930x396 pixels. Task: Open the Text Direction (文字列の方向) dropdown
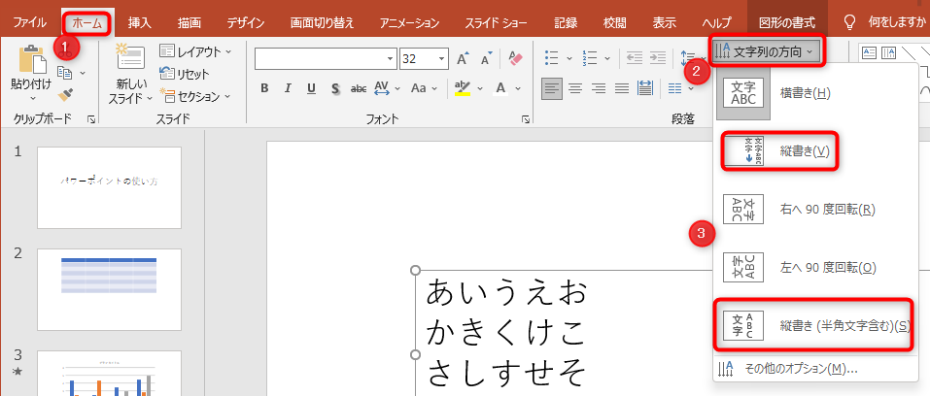point(767,51)
